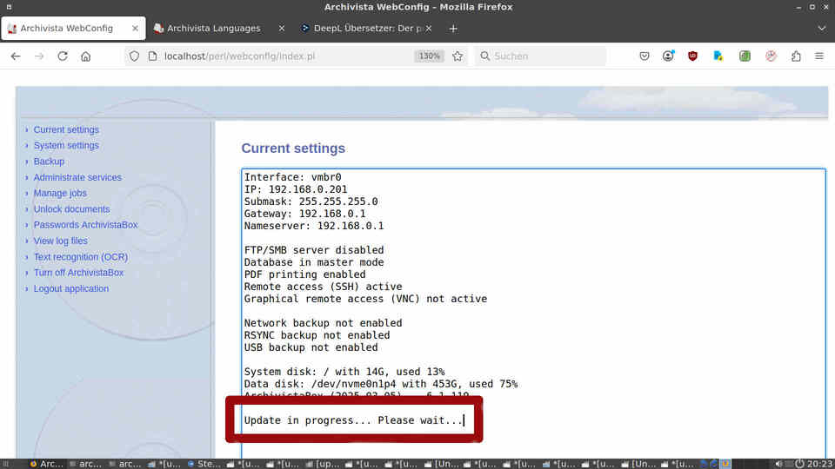The width and height of the screenshot is (835, 469).
Task: Switch to the DeepL Übersetzer tab
Action: click(x=366, y=28)
